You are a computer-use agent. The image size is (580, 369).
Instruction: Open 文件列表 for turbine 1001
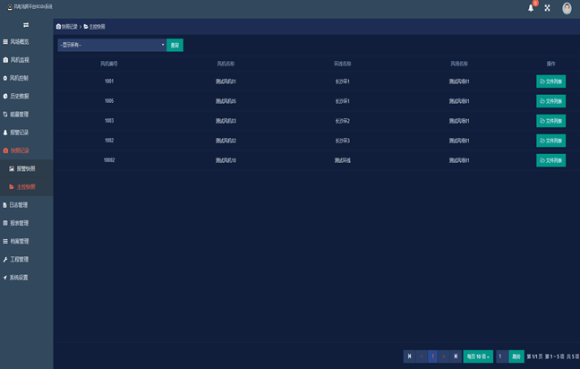click(550, 82)
